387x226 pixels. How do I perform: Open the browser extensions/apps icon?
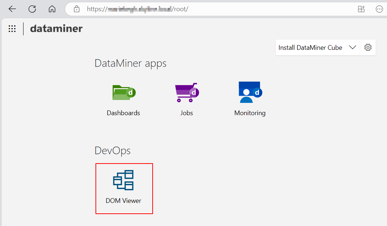(x=361, y=9)
